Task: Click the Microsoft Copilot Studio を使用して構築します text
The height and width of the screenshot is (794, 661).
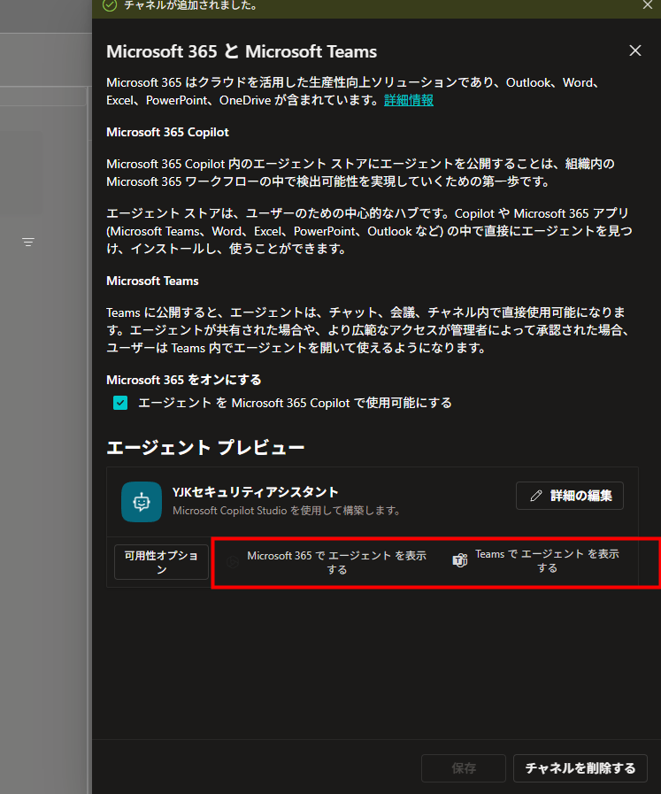Action: tap(287, 511)
